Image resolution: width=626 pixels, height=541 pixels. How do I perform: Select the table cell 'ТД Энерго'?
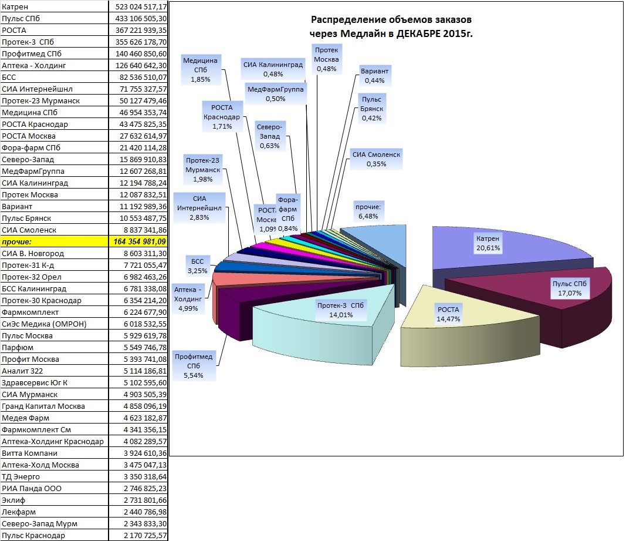point(55,476)
